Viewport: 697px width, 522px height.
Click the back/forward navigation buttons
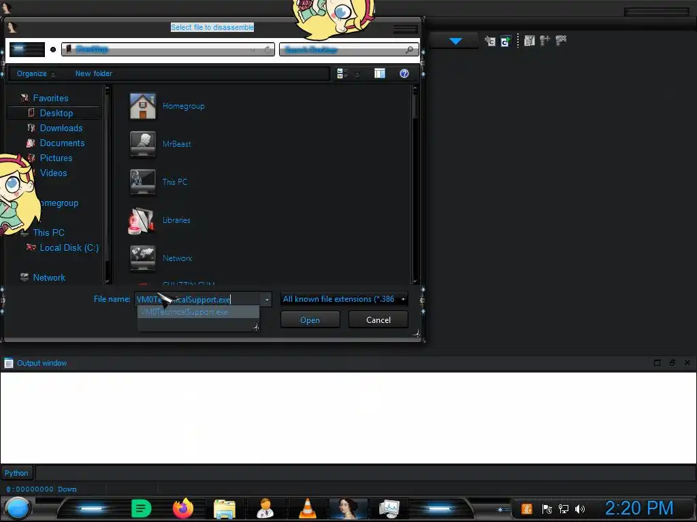point(27,49)
